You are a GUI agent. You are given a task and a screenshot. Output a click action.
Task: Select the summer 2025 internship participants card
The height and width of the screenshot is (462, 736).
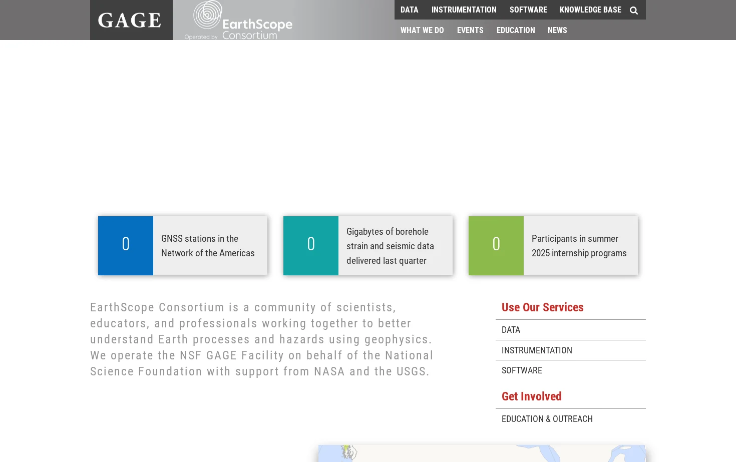[x=553, y=246]
